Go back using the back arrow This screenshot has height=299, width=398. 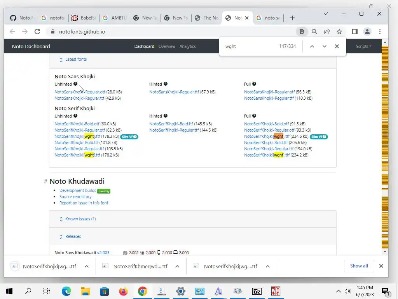click(x=12, y=32)
